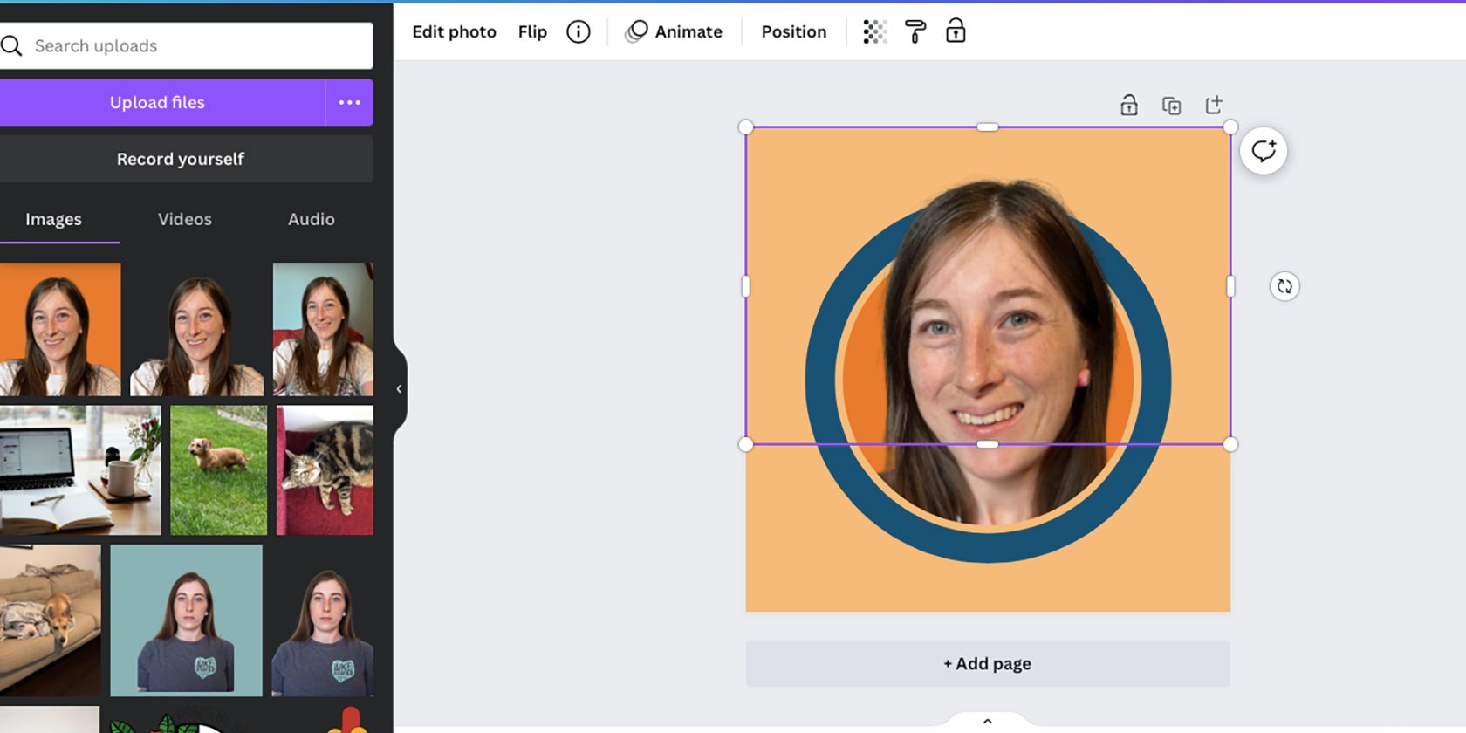
Task: Click the Add page icon above the canvas
Action: (1214, 106)
